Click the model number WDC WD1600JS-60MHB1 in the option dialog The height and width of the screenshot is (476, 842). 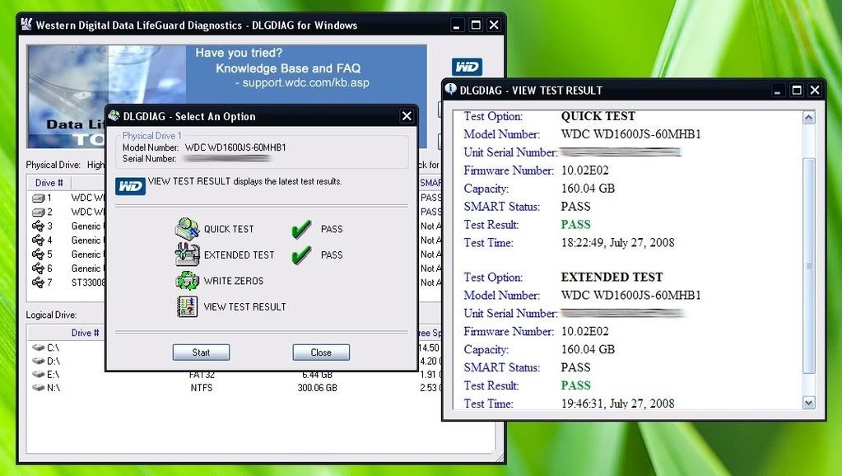[235, 147]
